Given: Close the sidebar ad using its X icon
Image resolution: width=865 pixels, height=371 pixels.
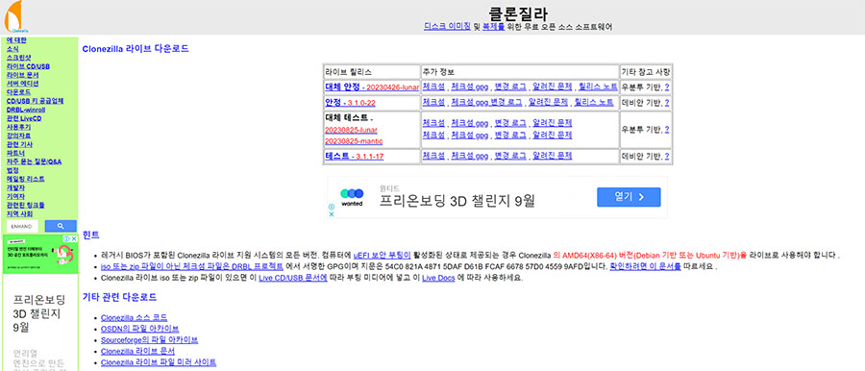Looking at the screenshot, I should (74, 238).
